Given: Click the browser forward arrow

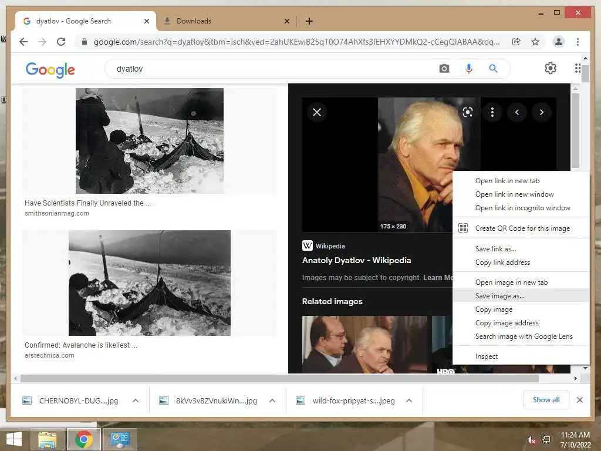Looking at the screenshot, I should (42, 42).
